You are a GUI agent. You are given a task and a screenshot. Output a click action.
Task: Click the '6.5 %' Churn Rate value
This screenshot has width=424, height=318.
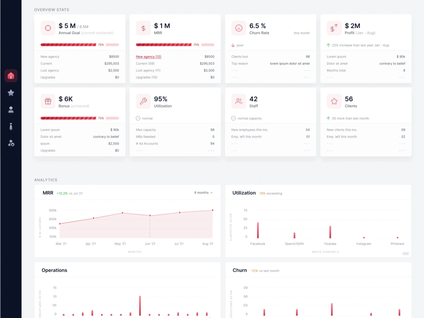click(258, 26)
